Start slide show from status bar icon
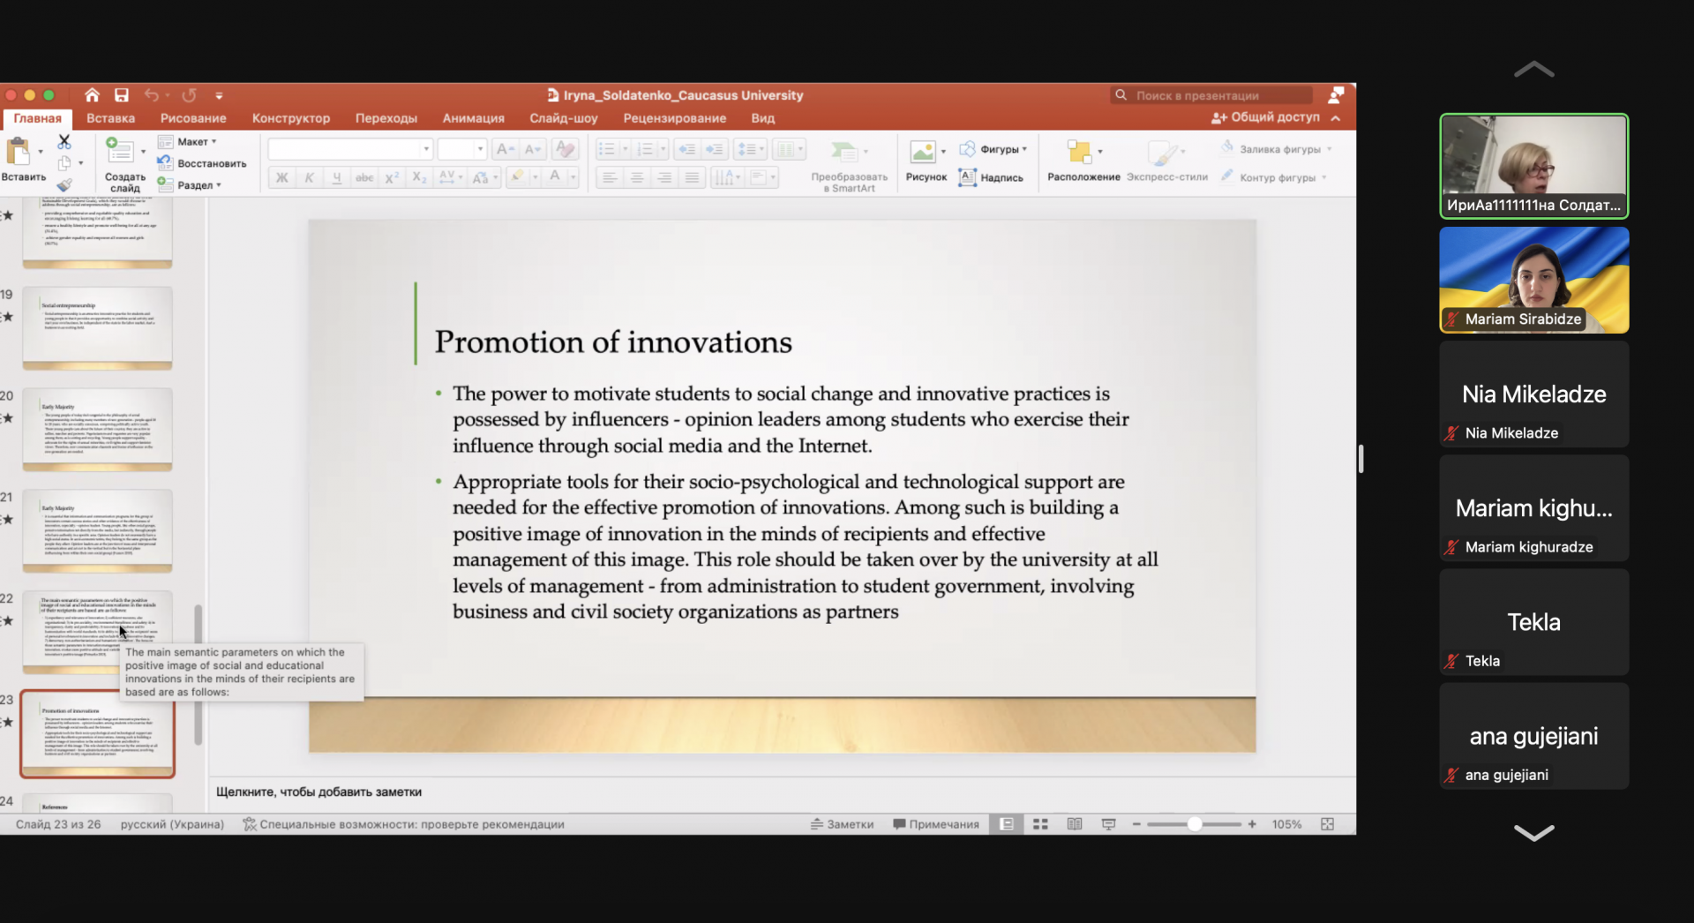Screen dimensions: 1694x923 tap(1108, 824)
